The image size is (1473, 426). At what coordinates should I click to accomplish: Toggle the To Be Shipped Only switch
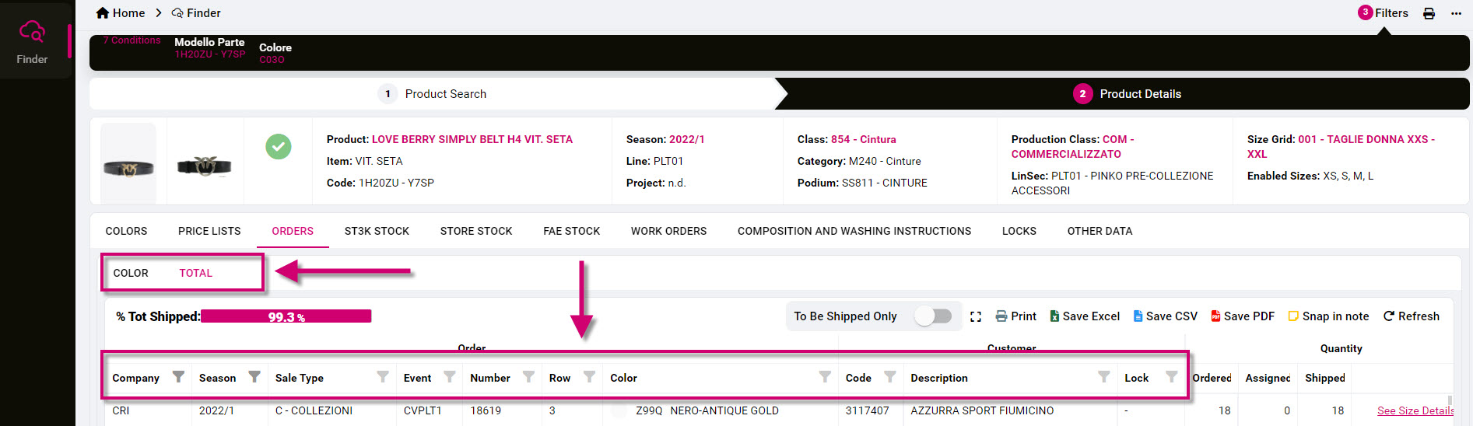[933, 316]
